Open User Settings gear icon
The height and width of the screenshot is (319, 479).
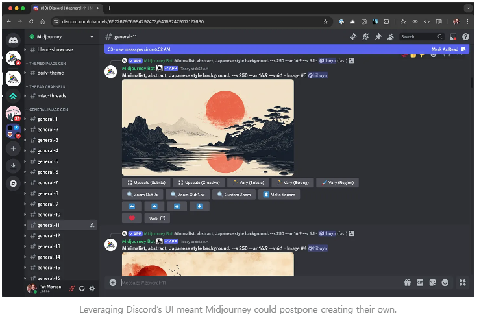tap(92, 289)
